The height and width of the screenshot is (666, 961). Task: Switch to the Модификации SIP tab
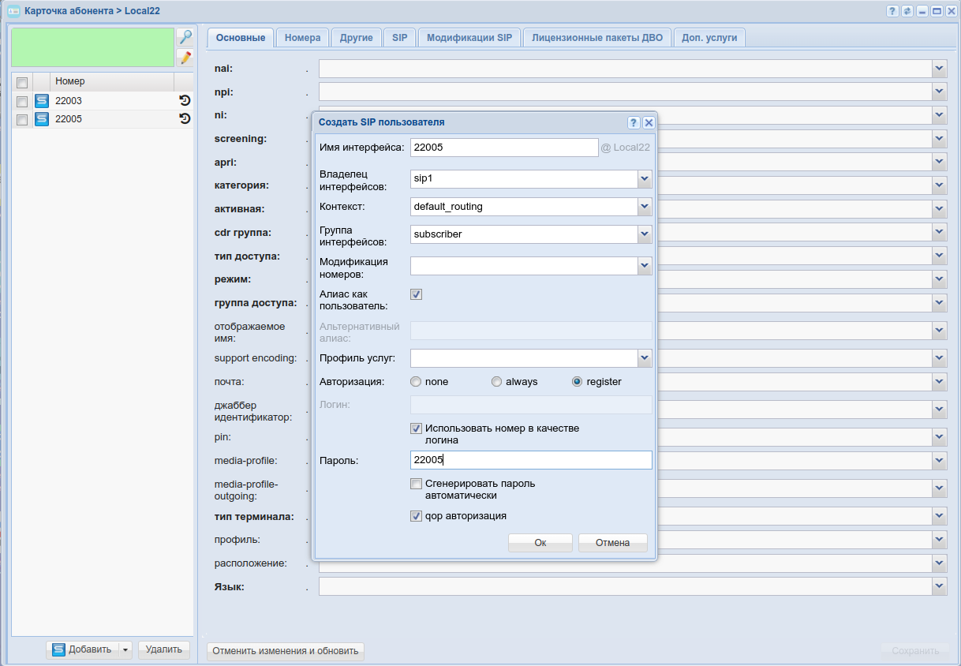pos(469,38)
